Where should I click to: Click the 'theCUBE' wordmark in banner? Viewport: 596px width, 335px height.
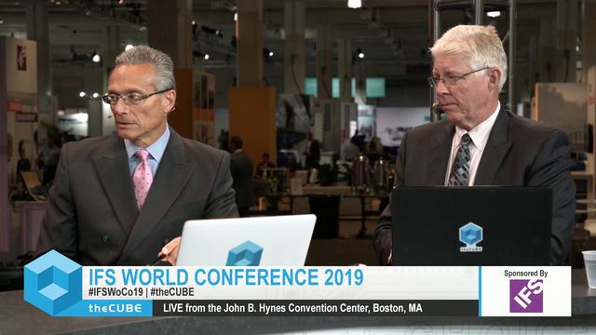pos(115,308)
